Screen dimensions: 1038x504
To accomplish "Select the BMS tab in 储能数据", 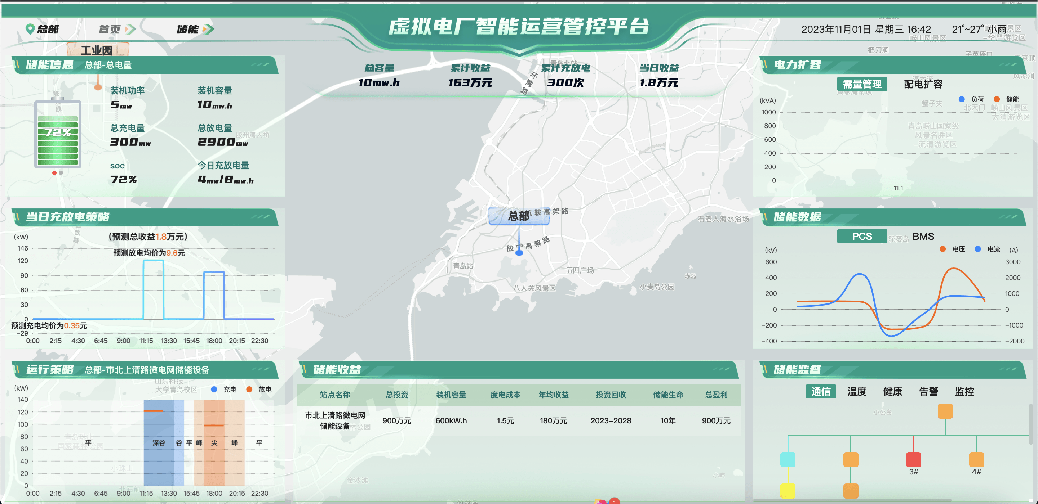I will pyautogui.click(x=923, y=236).
